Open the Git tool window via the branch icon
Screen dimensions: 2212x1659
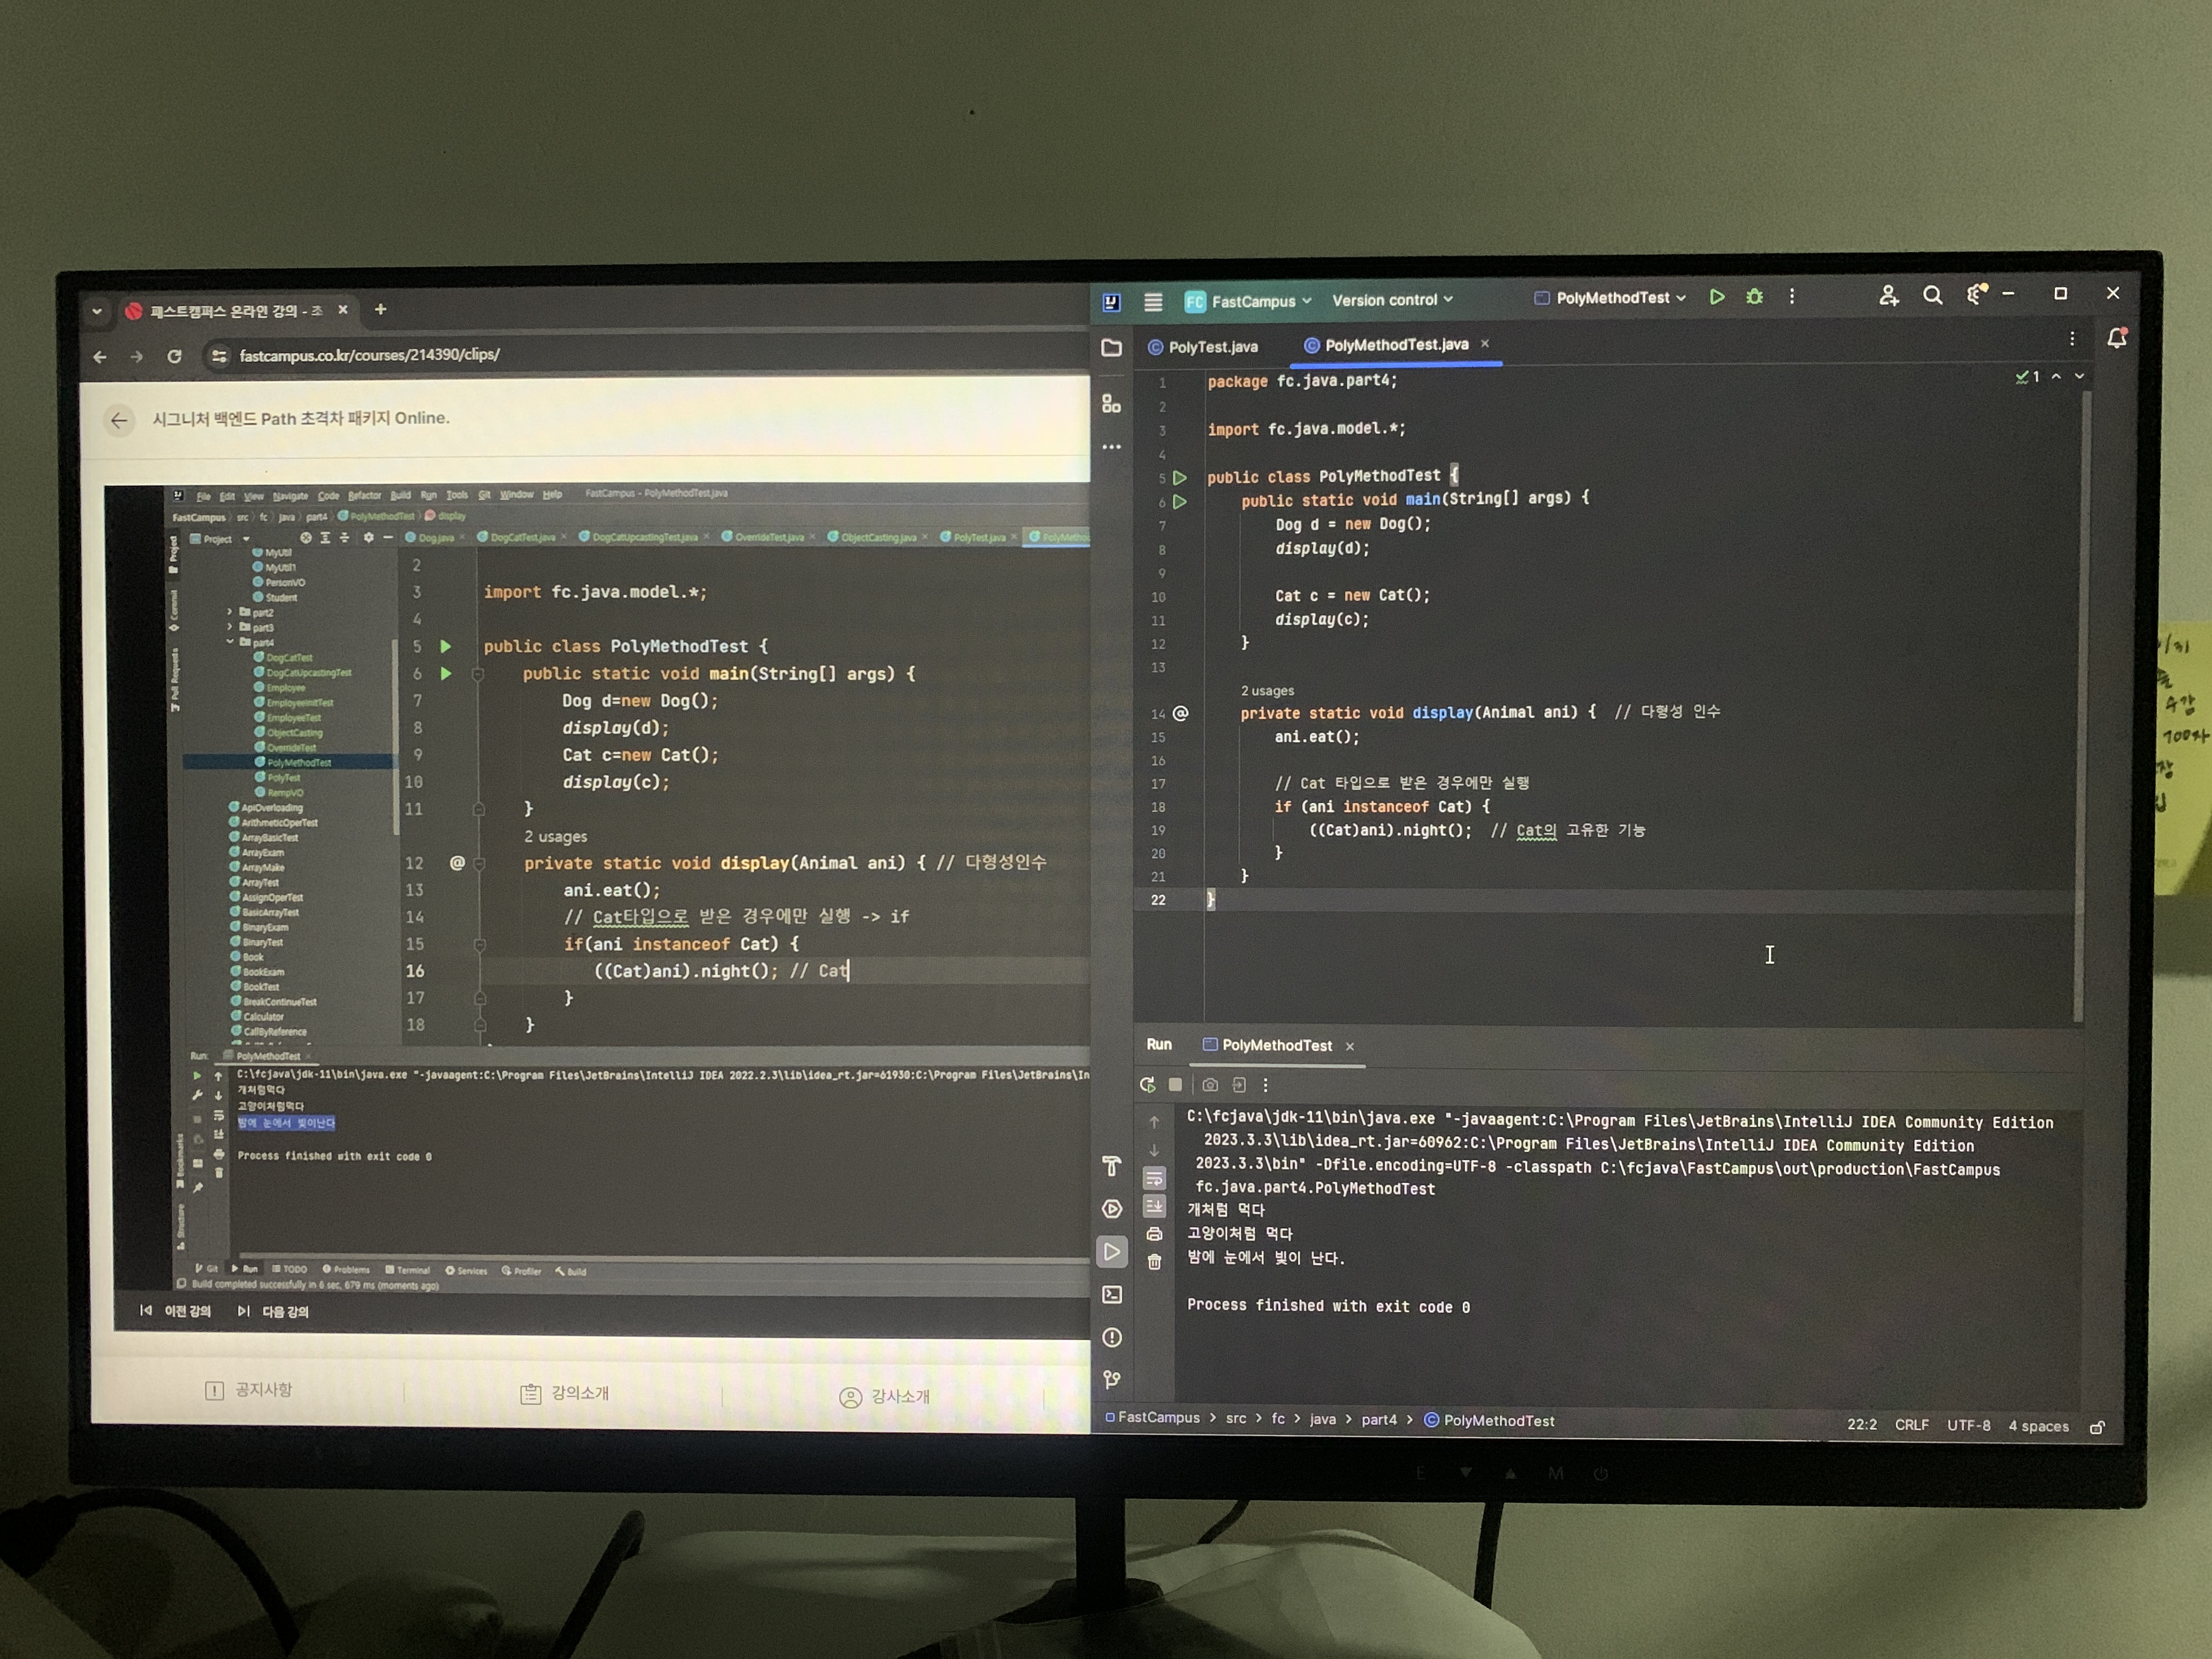1111,1380
